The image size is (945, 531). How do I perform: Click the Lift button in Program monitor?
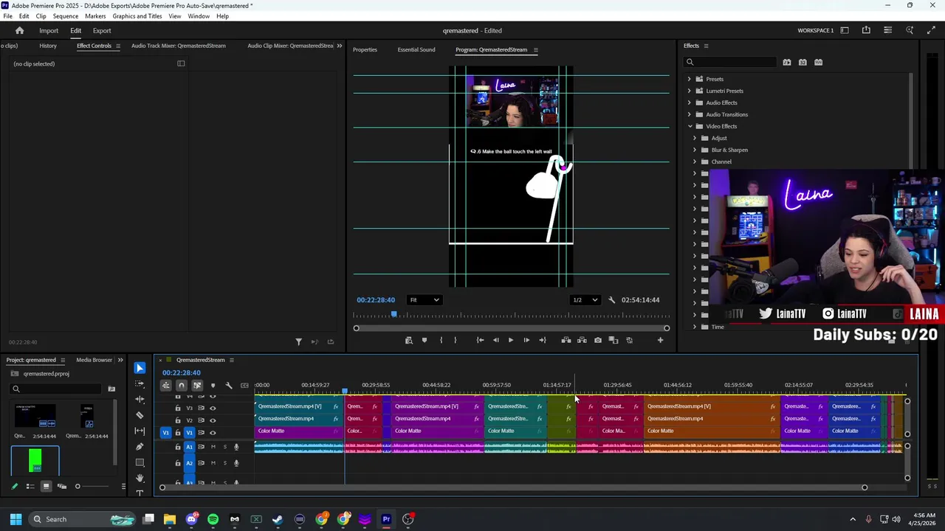click(x=566, y=340)
